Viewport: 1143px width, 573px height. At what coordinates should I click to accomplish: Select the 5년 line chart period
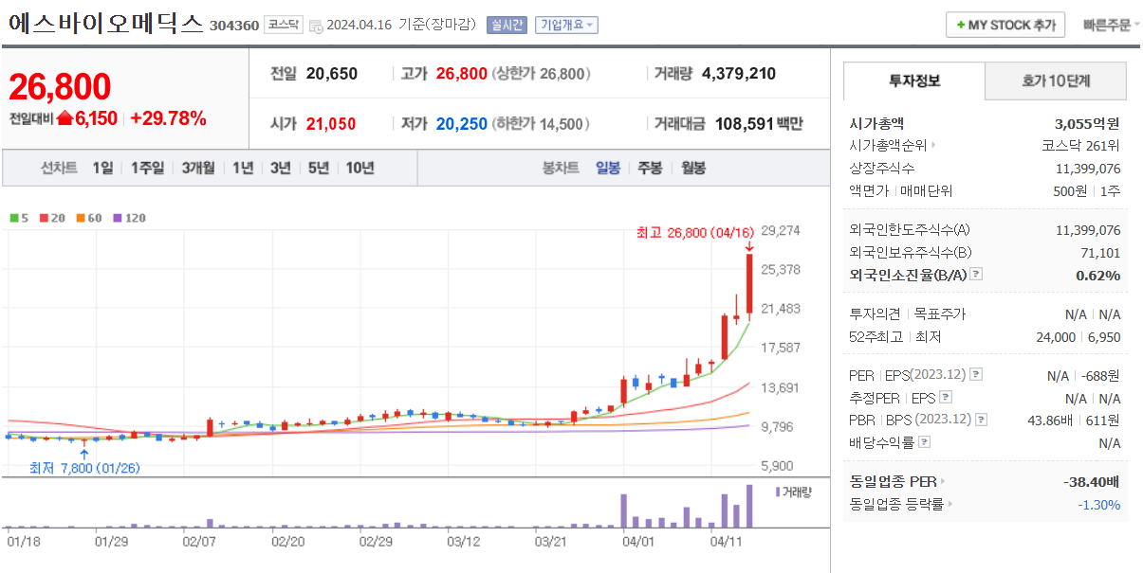[x=318, y=168]
